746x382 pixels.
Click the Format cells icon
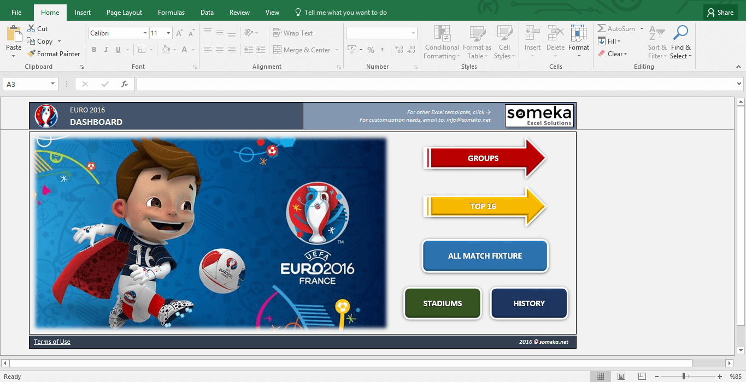tap(578, 33)
